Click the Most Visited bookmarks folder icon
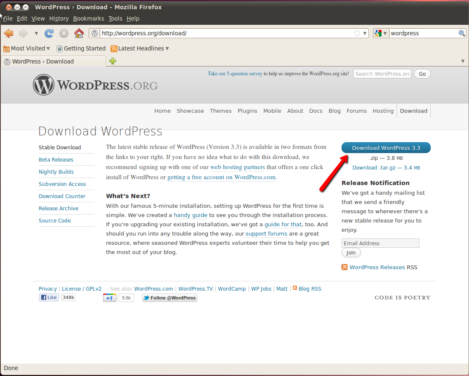469x376 pixels. tap(7, 48)
